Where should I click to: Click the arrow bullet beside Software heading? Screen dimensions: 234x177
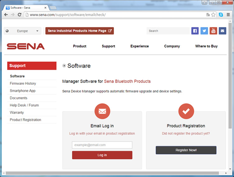coord(64,66)
